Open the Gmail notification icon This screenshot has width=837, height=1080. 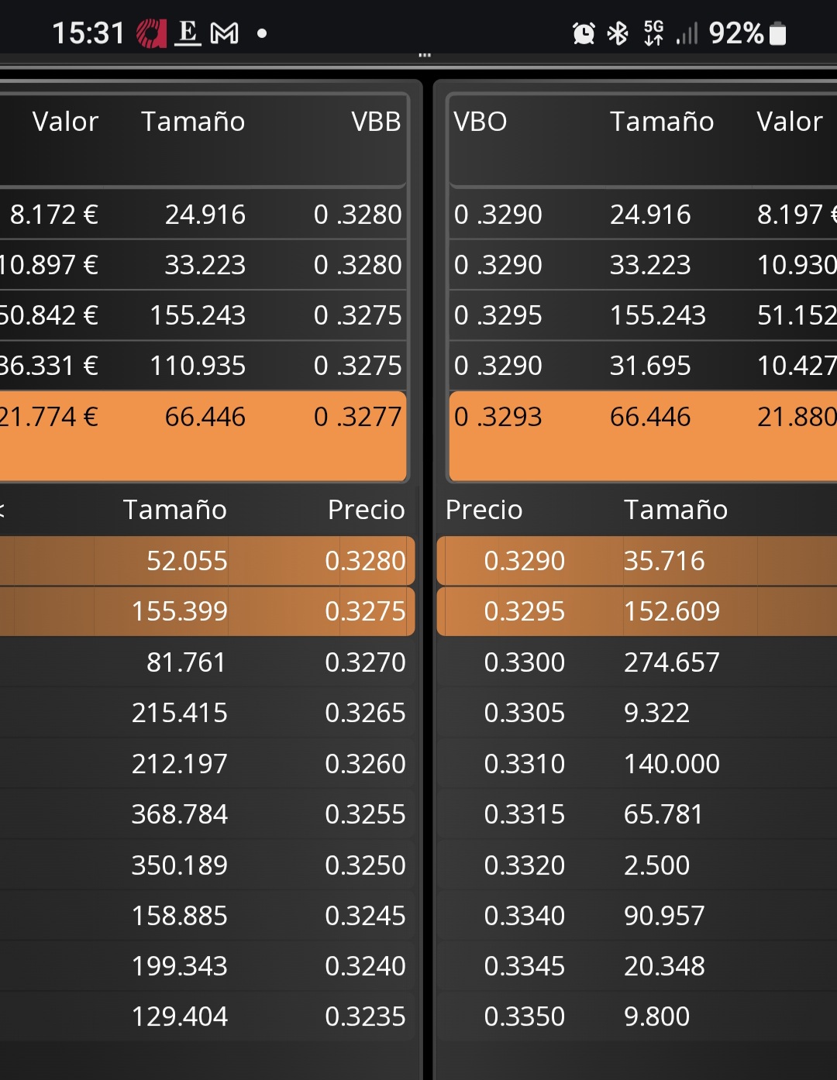point(225,33)
